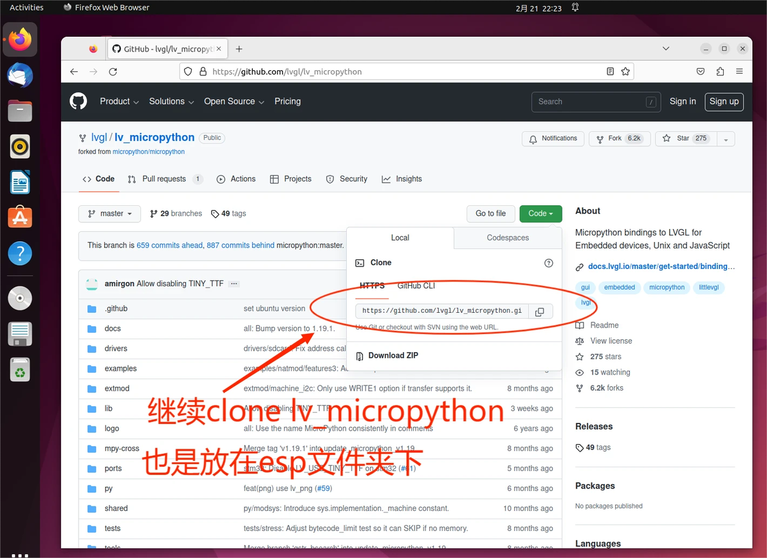
Task: Focus the GitHub search field
Action: coord(596,102)
